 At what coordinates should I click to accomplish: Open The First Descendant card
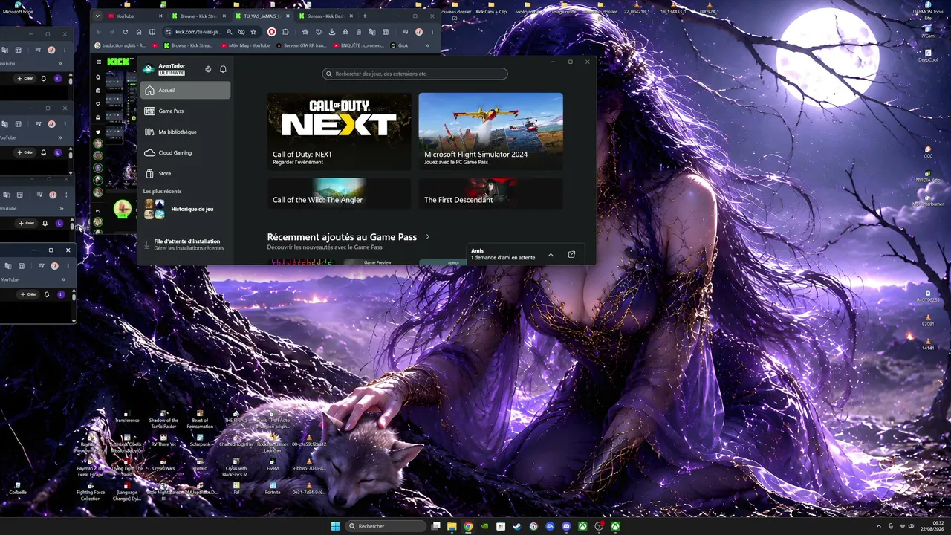pos(490,193)
